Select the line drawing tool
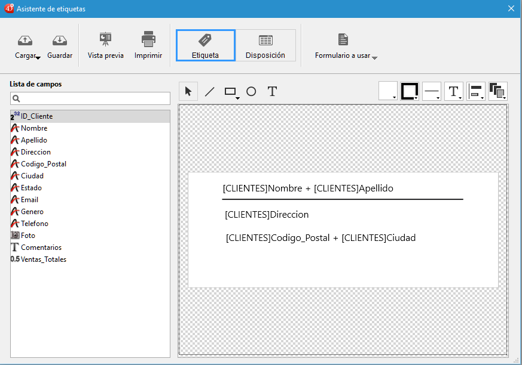This screenshot has width=522, height=365. click(x=209, y=91)
